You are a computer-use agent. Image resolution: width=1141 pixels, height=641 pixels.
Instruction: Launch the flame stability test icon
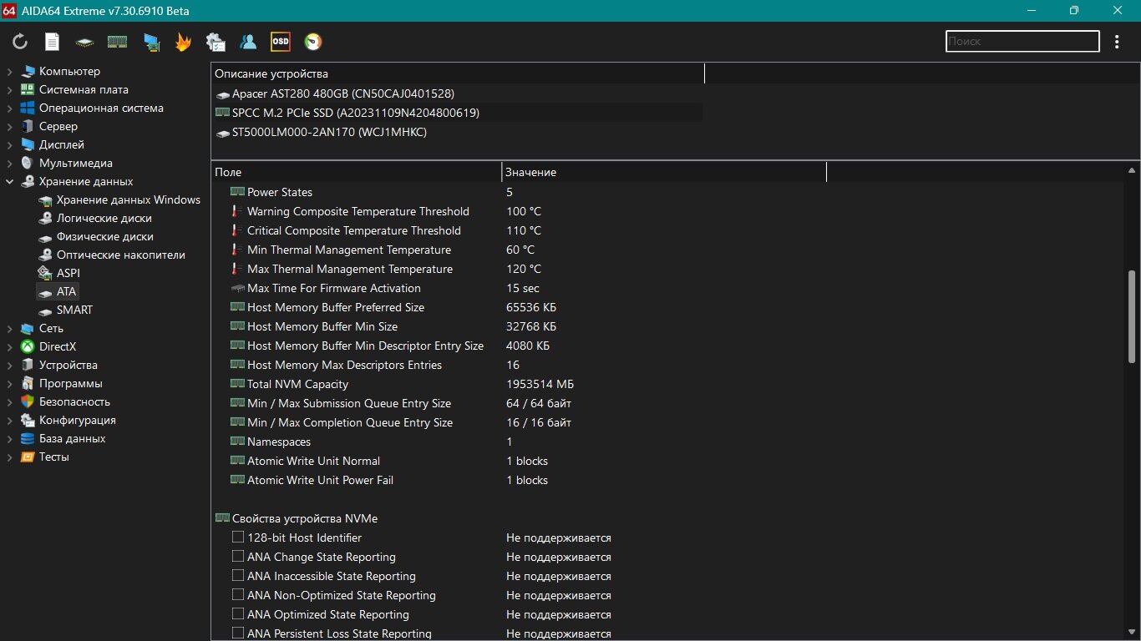point(183,42)
